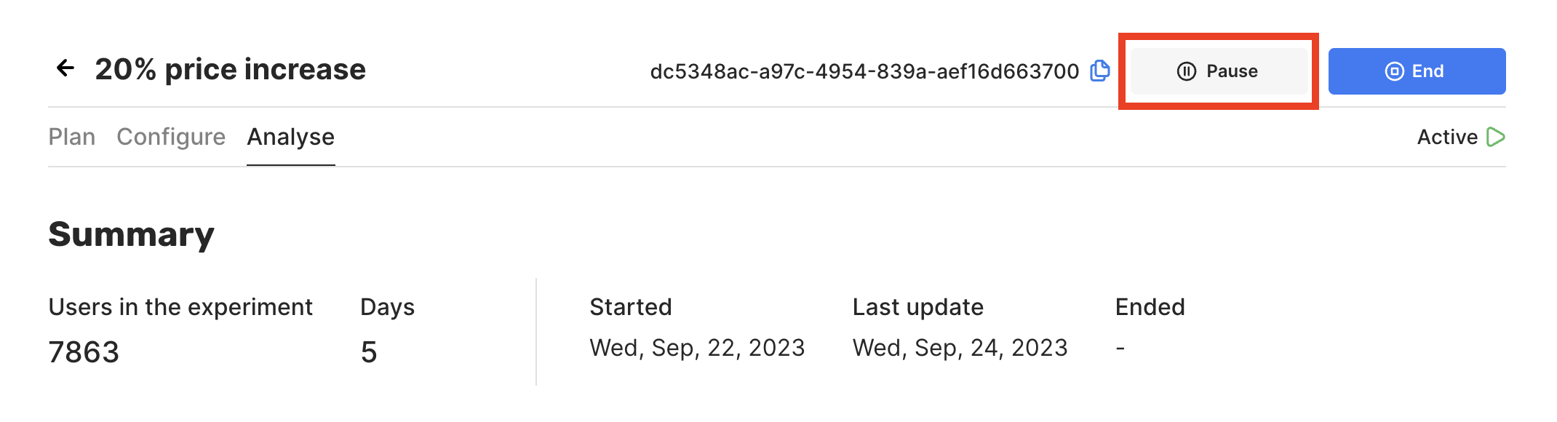Go back using the left arrow
The image size is (1557, 422).
pos(65,68)
